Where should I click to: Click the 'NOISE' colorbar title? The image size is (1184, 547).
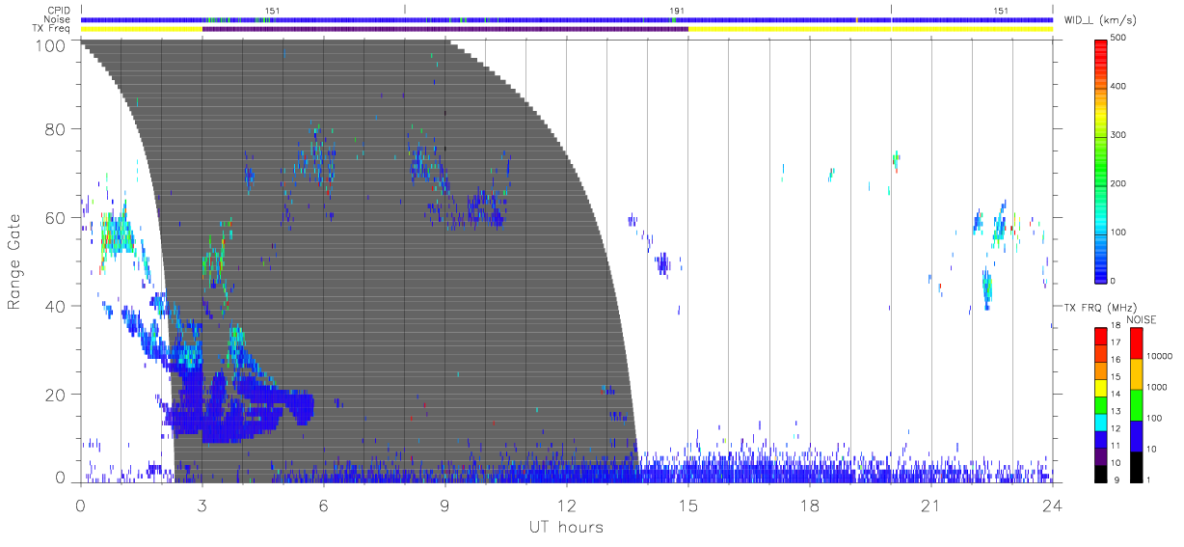(1142, 319)
